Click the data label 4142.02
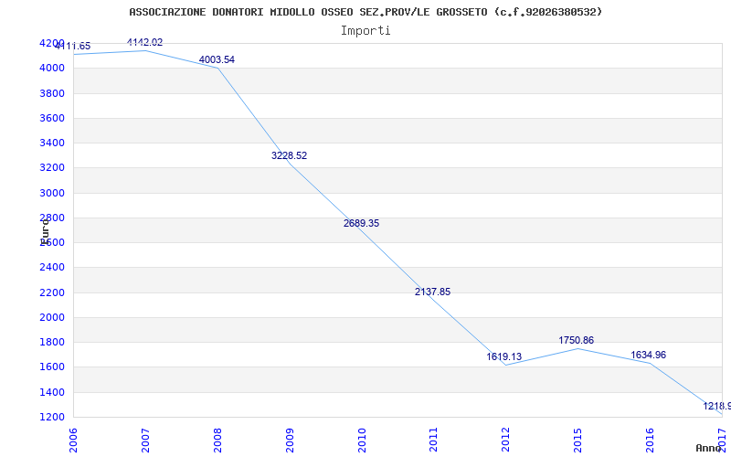 145,42
